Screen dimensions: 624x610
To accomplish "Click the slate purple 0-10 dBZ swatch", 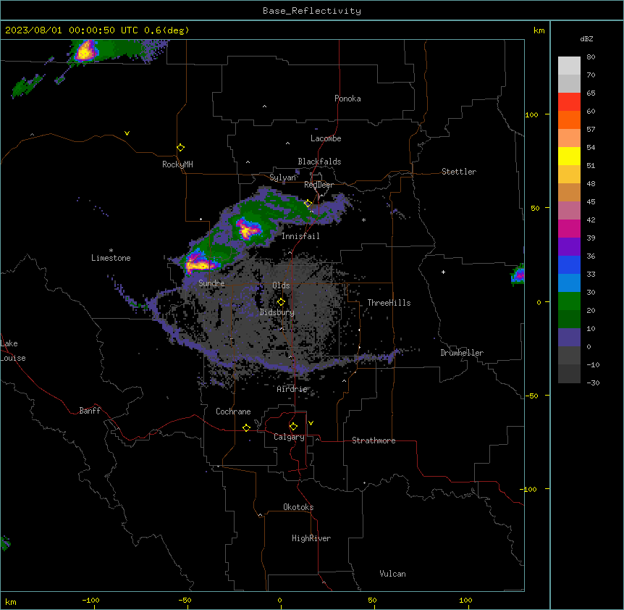I will point(569,338).
